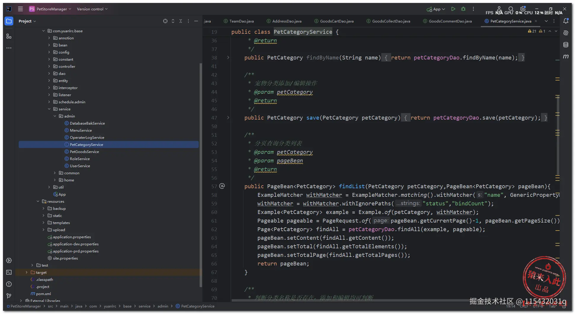Expand the controller package
Image resolution: width=575 pixels, height=314 pixels.
49,66
